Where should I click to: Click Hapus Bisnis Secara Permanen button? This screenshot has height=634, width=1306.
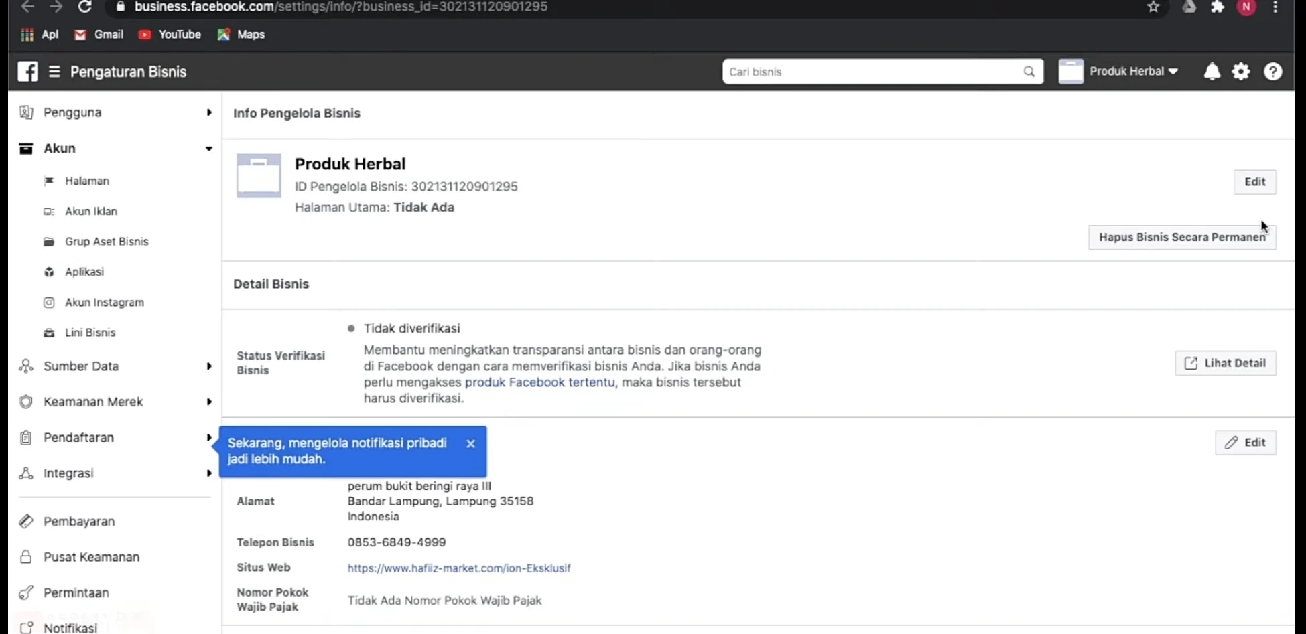[1182, 238]
